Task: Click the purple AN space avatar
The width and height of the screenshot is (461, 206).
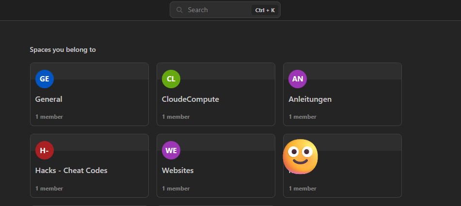Action: [x=298, y=79]
